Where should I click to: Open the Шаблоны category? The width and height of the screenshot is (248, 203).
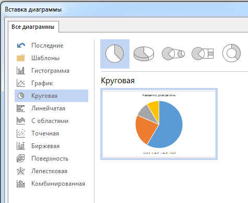pyautogui.click(x=51, y=58)
